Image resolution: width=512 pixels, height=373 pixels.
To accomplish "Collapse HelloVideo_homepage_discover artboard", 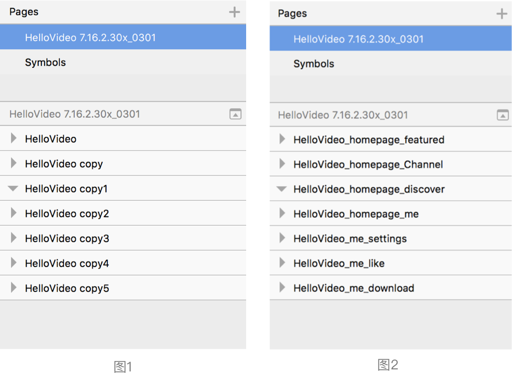I will pyautogui.click(x=281, y=189).
